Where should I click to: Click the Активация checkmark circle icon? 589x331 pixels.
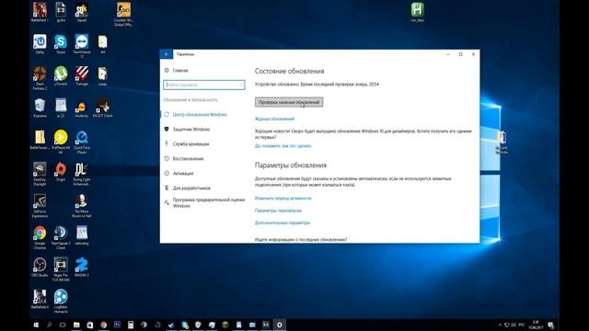167,173
